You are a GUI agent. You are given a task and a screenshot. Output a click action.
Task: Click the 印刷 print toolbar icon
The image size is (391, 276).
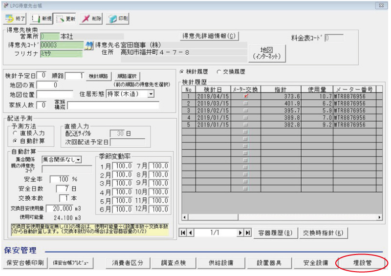pos(118,19)
